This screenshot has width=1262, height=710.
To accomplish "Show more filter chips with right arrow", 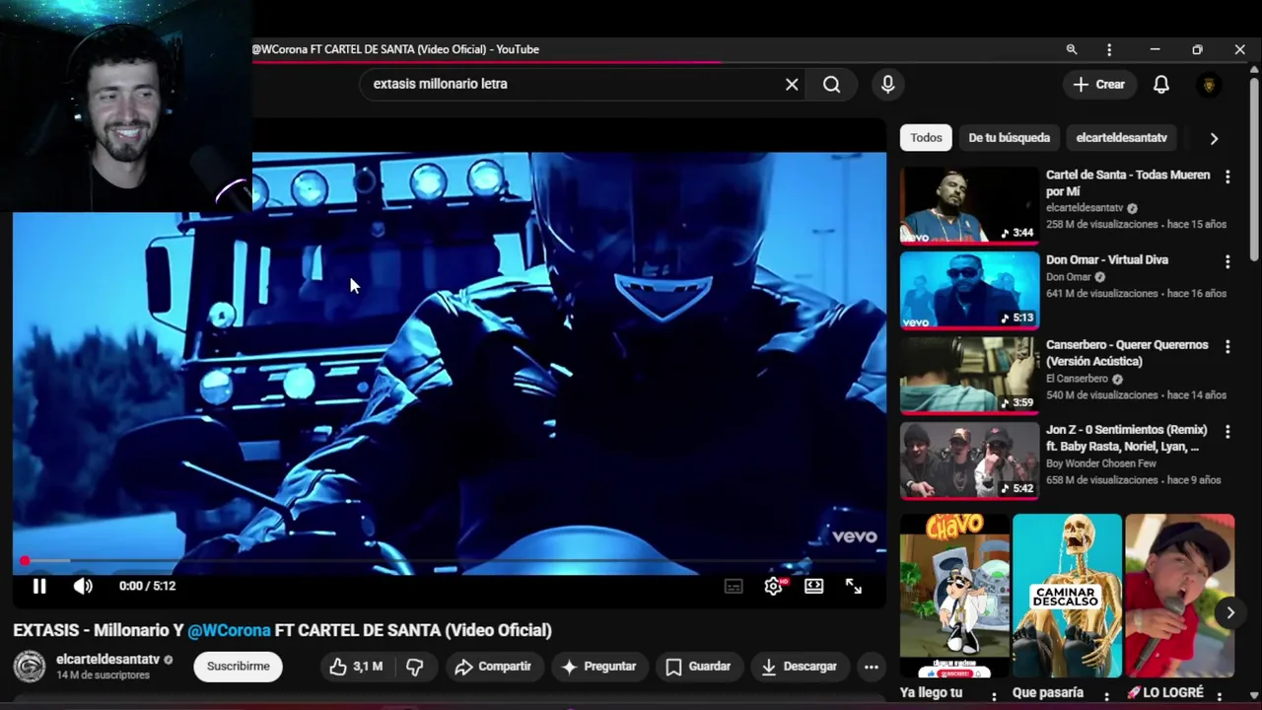I will tap(1214, 139).
